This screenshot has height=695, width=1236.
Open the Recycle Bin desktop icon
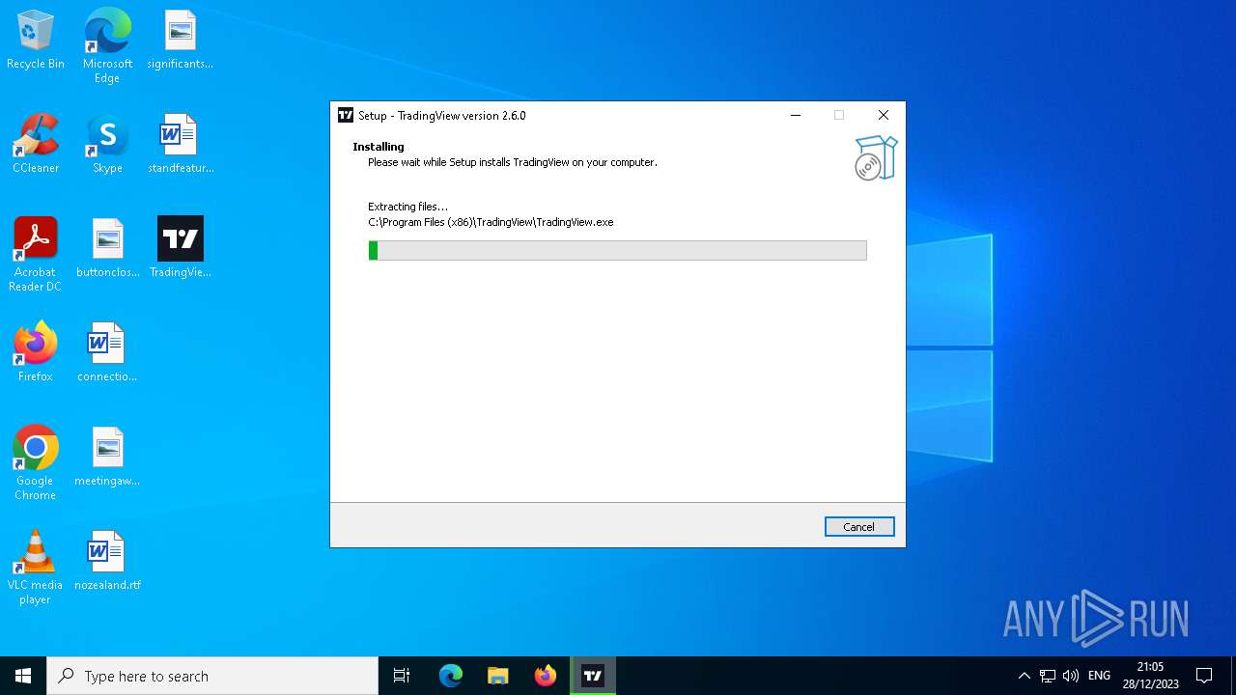pos(36,41)
